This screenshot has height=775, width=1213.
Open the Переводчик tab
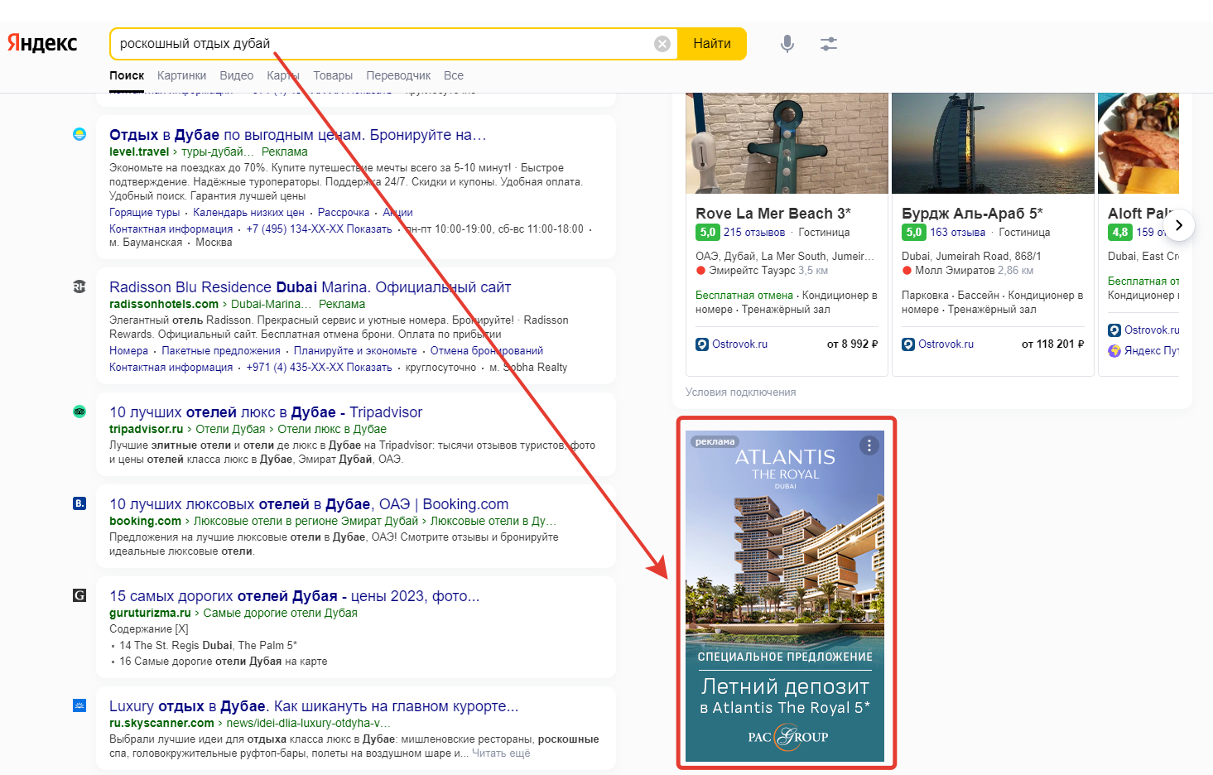point(398,75)
